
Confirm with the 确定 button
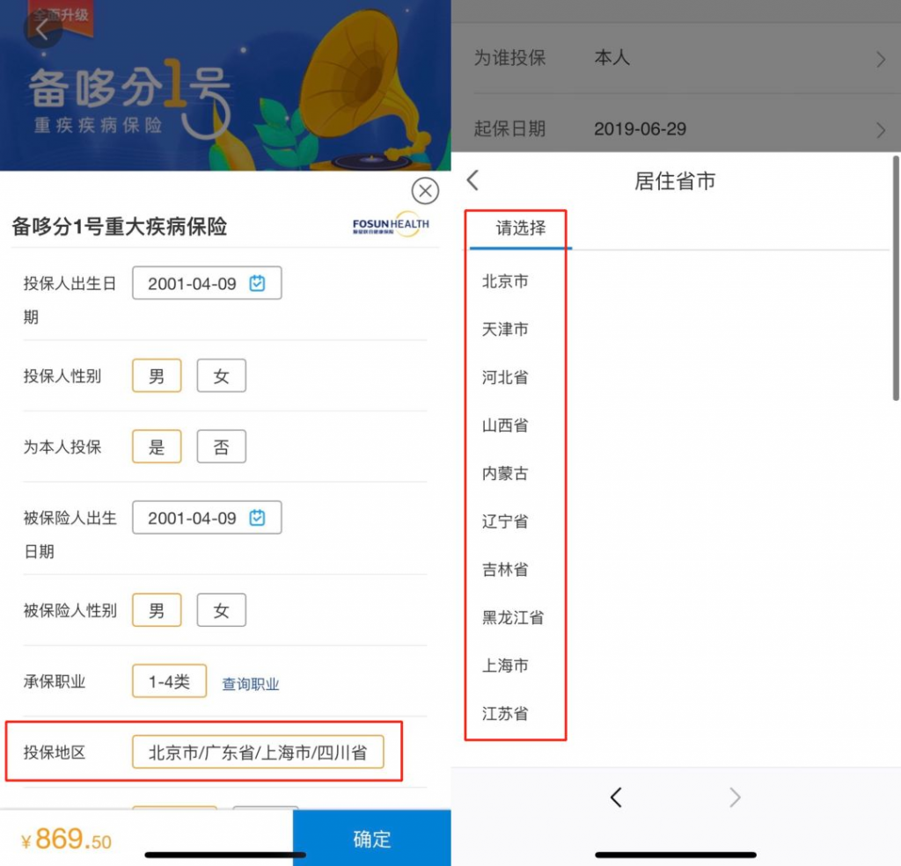(x=372, y=838)
